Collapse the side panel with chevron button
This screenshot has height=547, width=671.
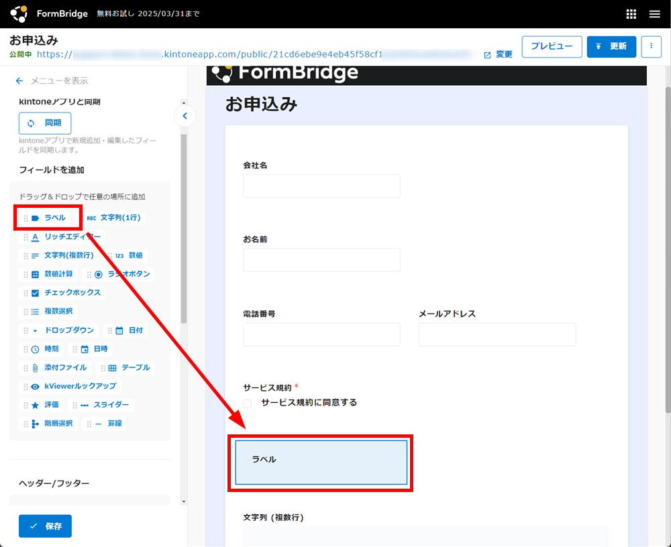click(185, 116)
